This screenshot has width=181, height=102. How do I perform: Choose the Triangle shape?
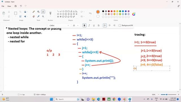coord(74,11)
